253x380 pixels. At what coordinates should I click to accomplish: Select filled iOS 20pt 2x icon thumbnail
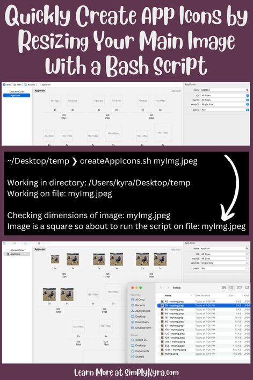point(55,259)
